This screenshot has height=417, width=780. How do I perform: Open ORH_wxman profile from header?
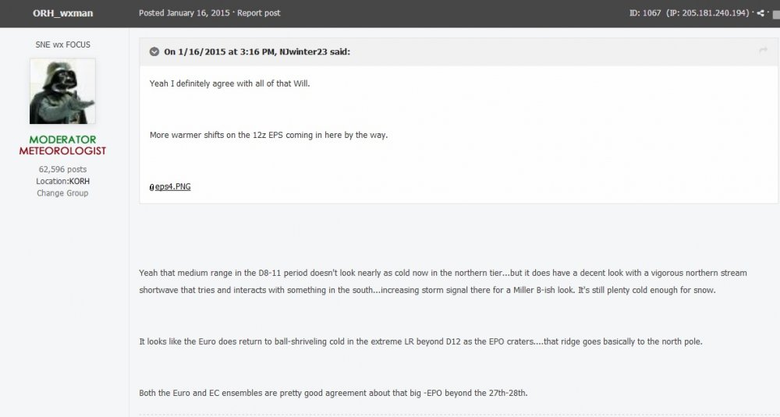62,13
